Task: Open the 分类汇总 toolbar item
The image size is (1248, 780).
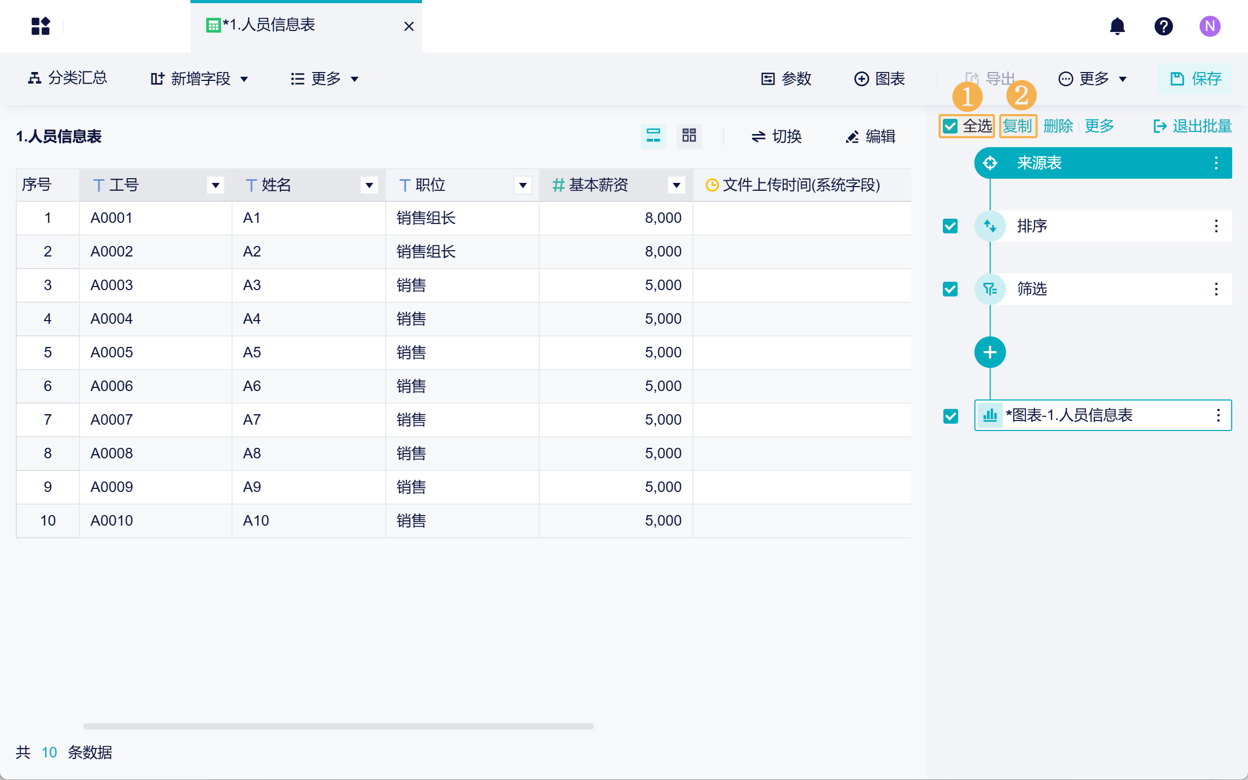Action: pyautogui.click(x=67, y=78)
